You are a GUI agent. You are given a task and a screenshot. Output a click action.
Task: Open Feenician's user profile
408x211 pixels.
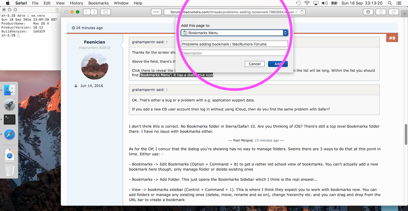click(x=95, y=42)
